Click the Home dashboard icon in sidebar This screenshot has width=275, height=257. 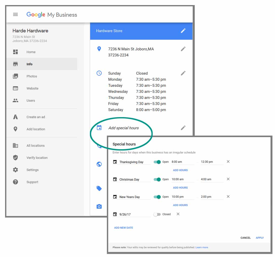point(15,52)
